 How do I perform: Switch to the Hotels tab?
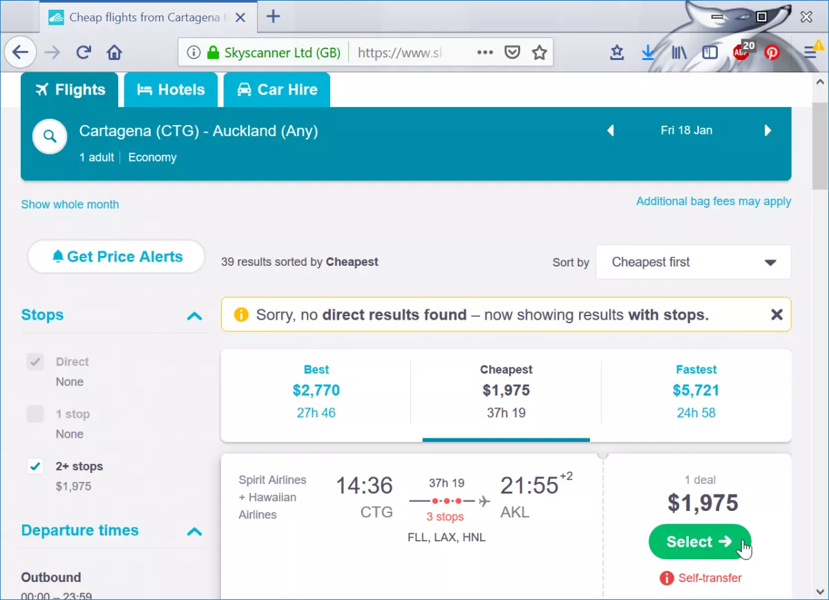pos(171,90)
